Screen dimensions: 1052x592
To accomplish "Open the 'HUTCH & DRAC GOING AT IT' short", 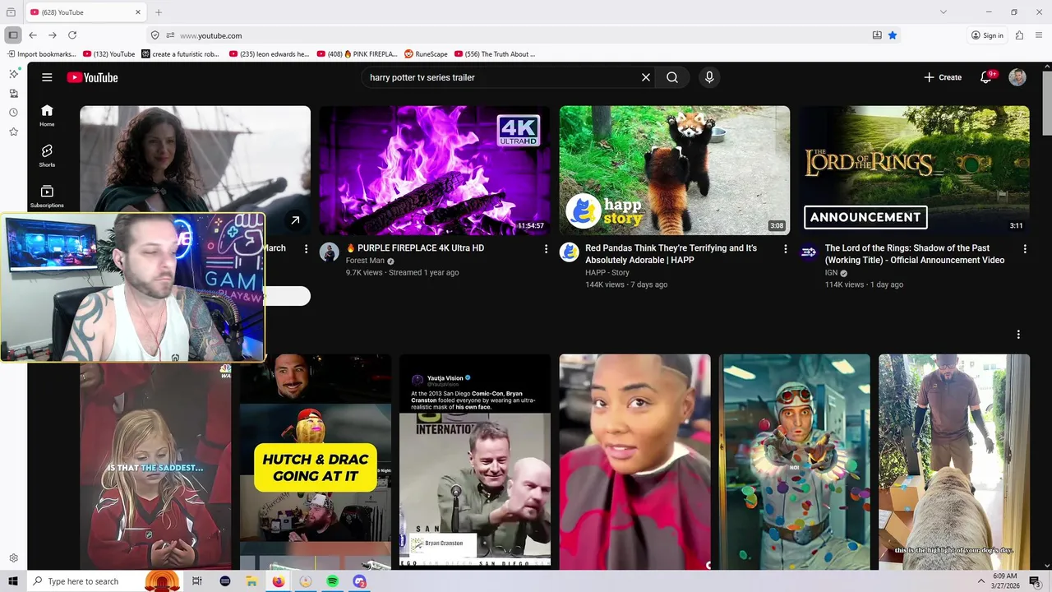I will 316,461.
